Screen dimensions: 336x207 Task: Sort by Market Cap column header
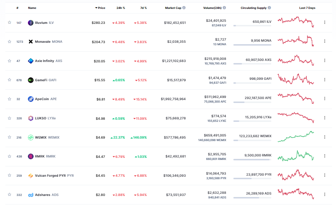[173, 8]
